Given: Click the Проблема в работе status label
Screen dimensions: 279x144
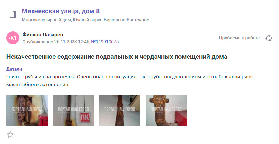Looking at the screenshot, I should pos(239,38).
